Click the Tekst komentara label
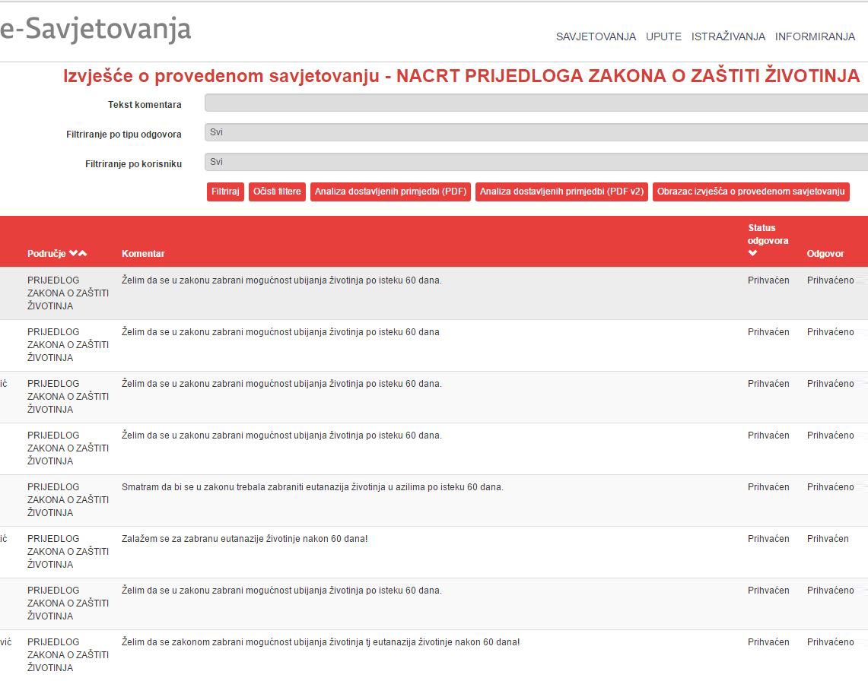Viewport: 868px width, 681px height. 145,105
